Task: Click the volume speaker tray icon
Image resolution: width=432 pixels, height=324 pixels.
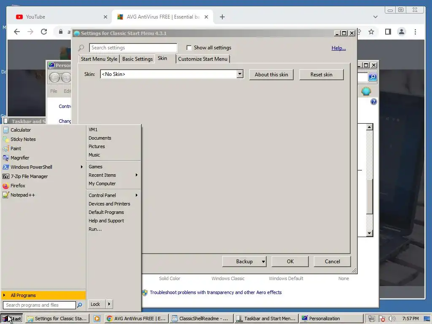Action: point(391,319)
